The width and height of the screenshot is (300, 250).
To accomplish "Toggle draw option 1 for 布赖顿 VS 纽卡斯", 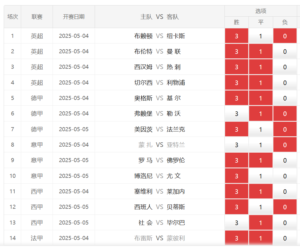I will click(261, 36).
